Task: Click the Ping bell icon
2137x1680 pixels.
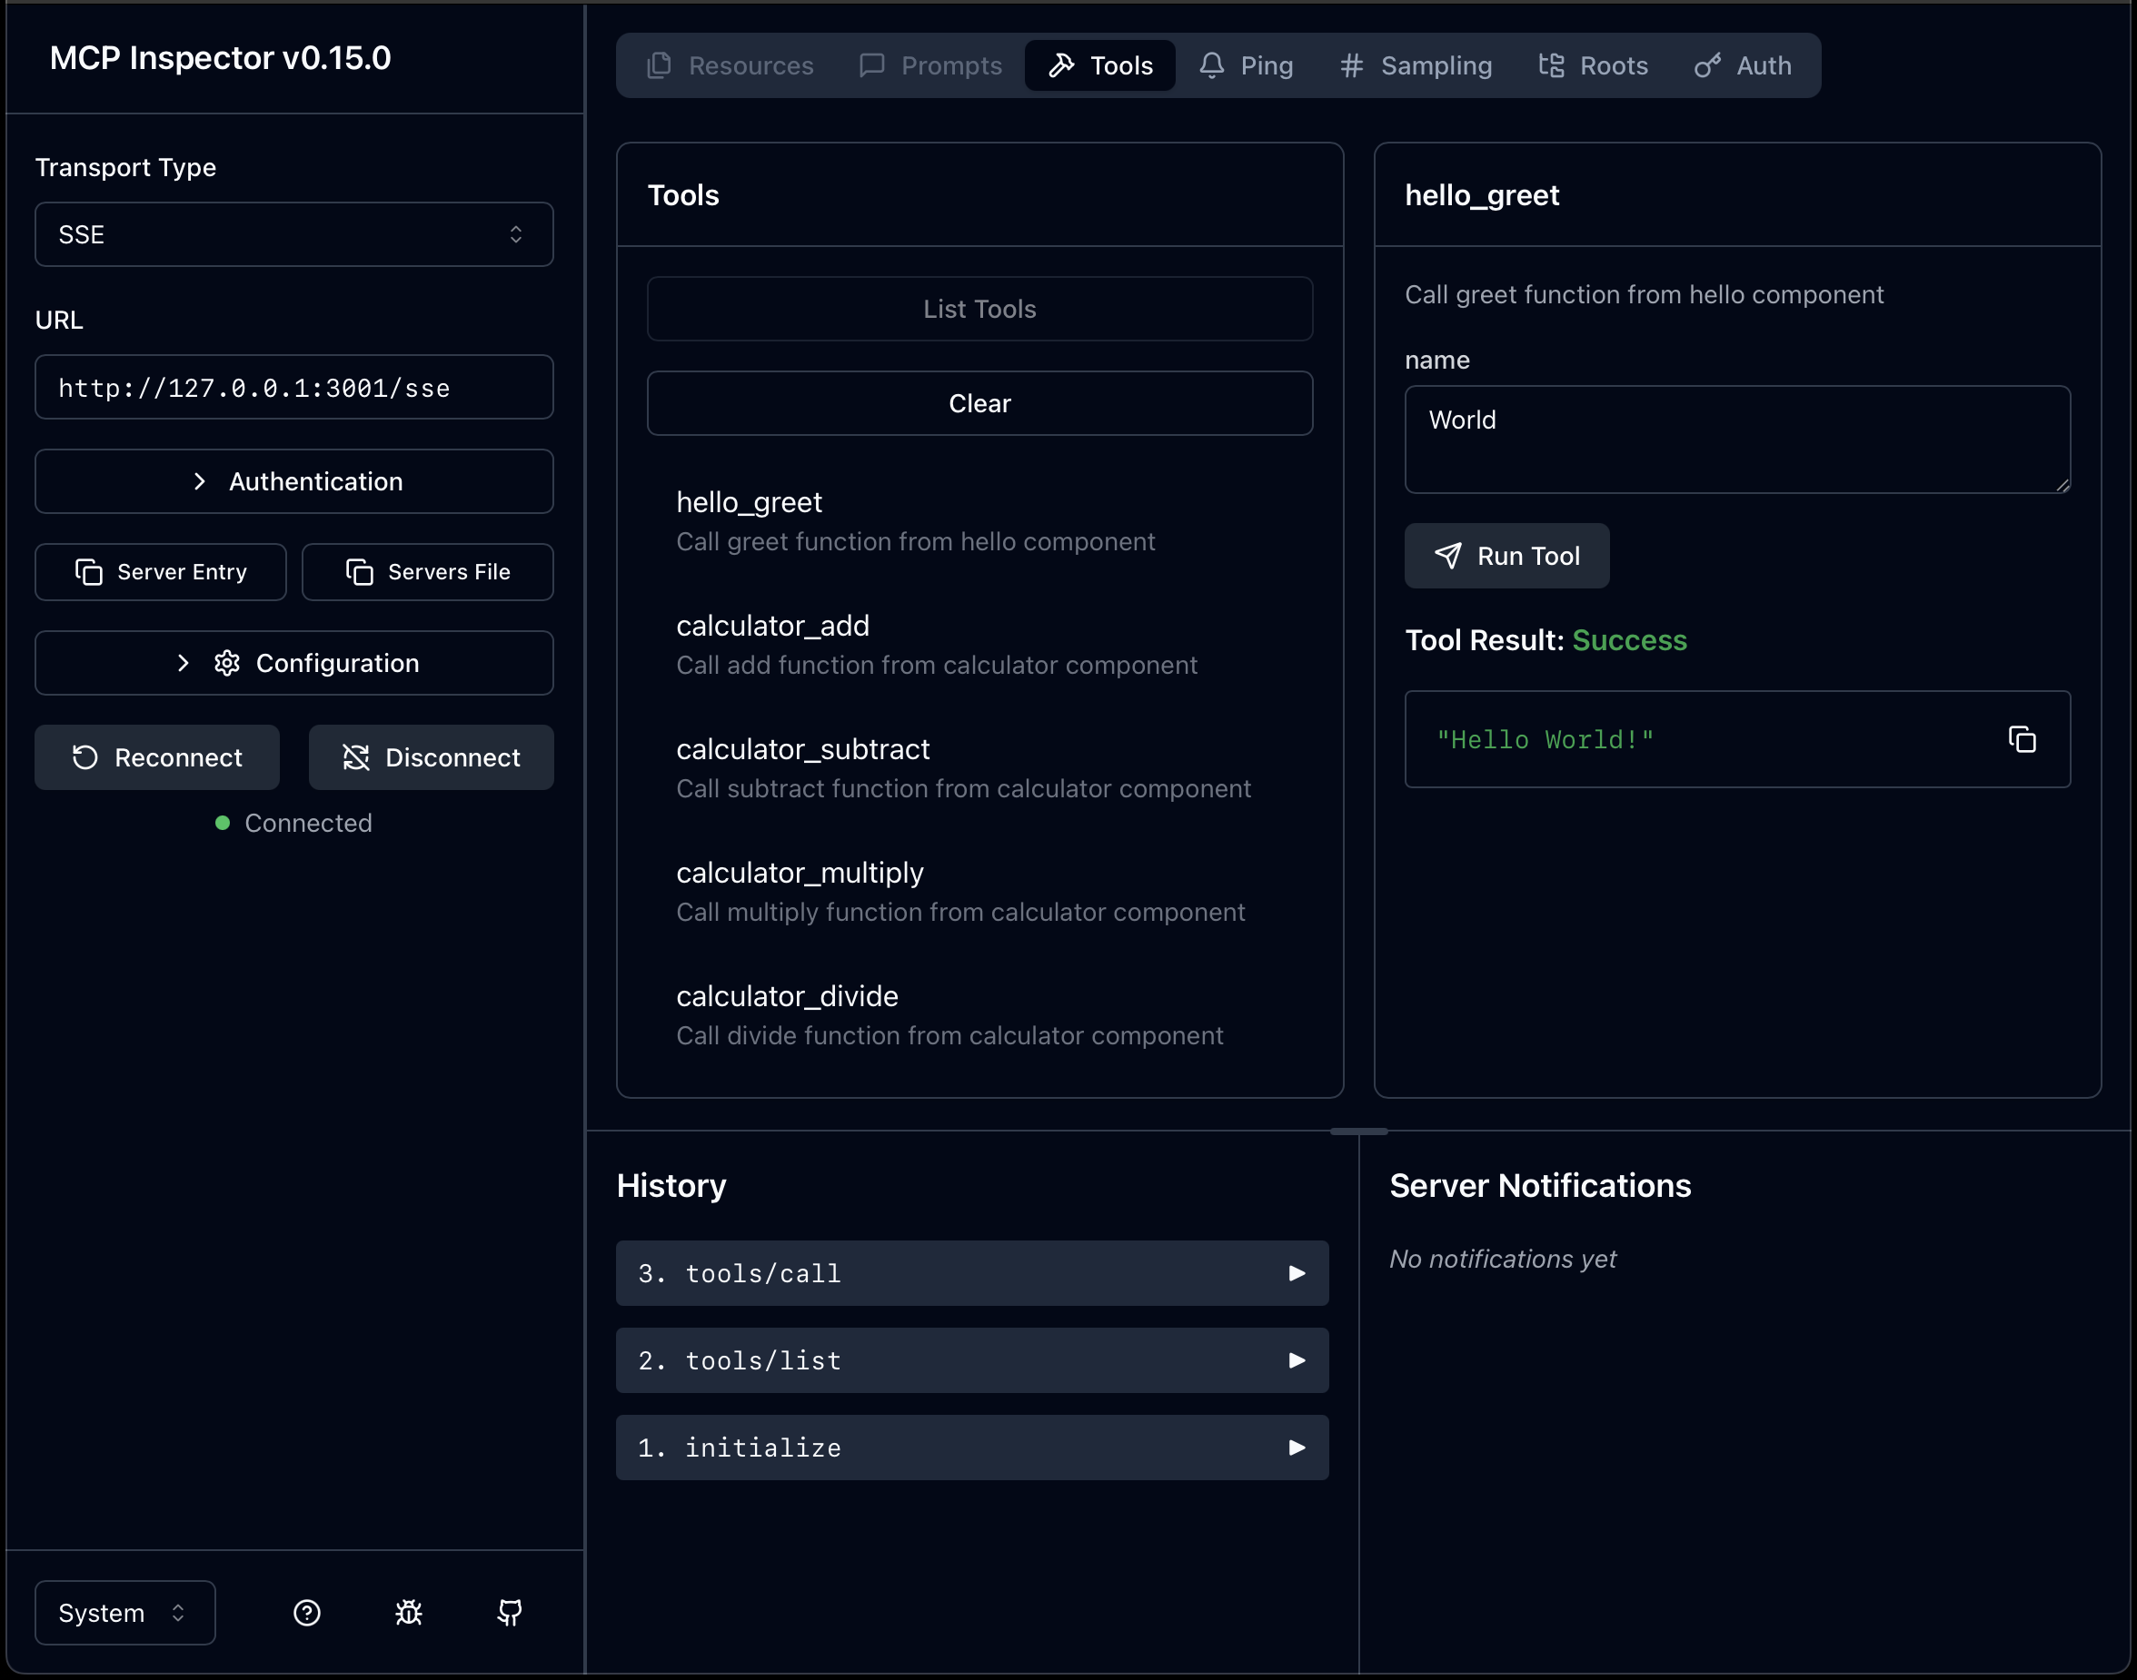Action: pyautogui.click(x=1212, y=64)
